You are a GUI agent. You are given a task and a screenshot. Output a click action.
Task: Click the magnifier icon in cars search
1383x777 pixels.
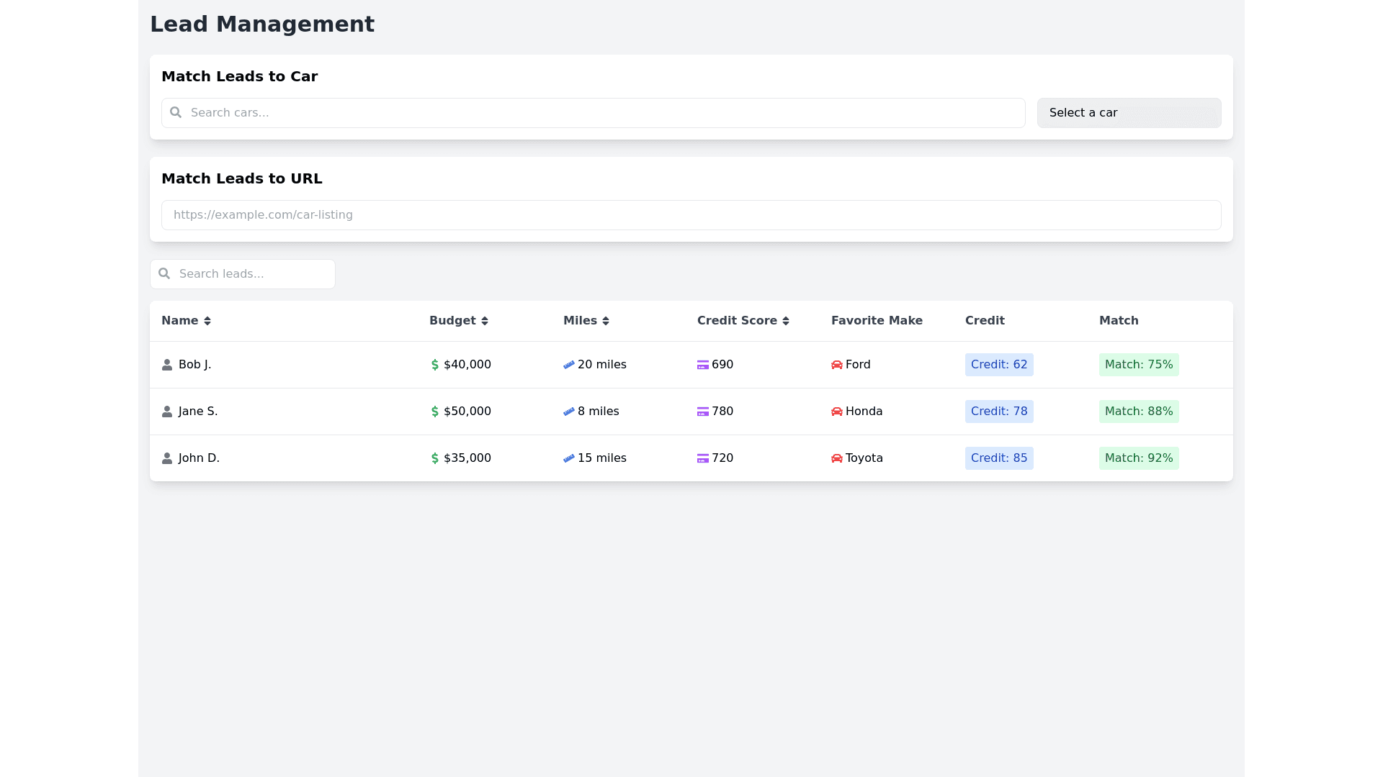click(176, 112)
